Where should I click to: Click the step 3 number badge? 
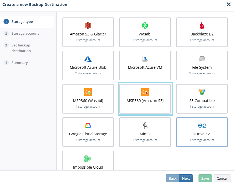point(6,45)
